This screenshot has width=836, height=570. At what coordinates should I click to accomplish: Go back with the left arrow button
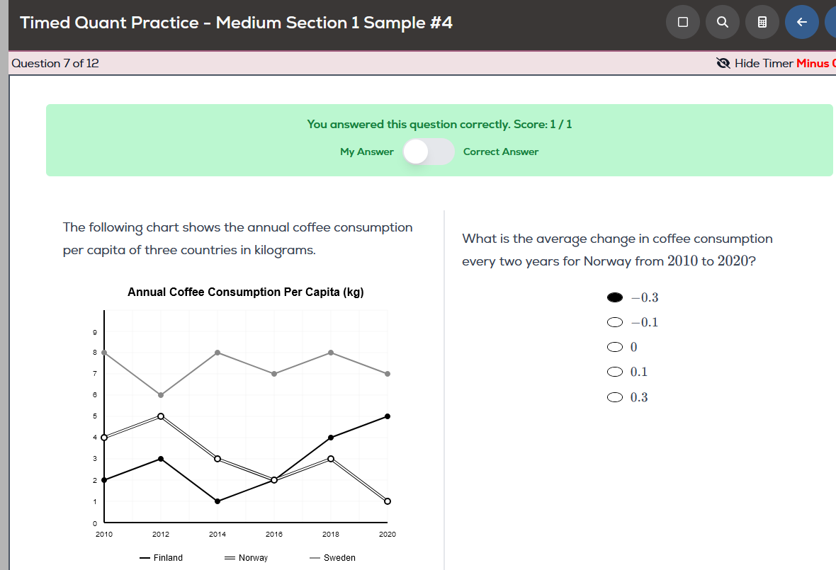[802, 23]
